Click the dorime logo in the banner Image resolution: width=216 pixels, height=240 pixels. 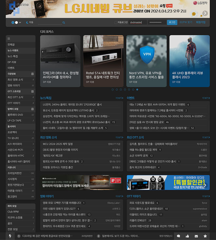click(19, 8)
